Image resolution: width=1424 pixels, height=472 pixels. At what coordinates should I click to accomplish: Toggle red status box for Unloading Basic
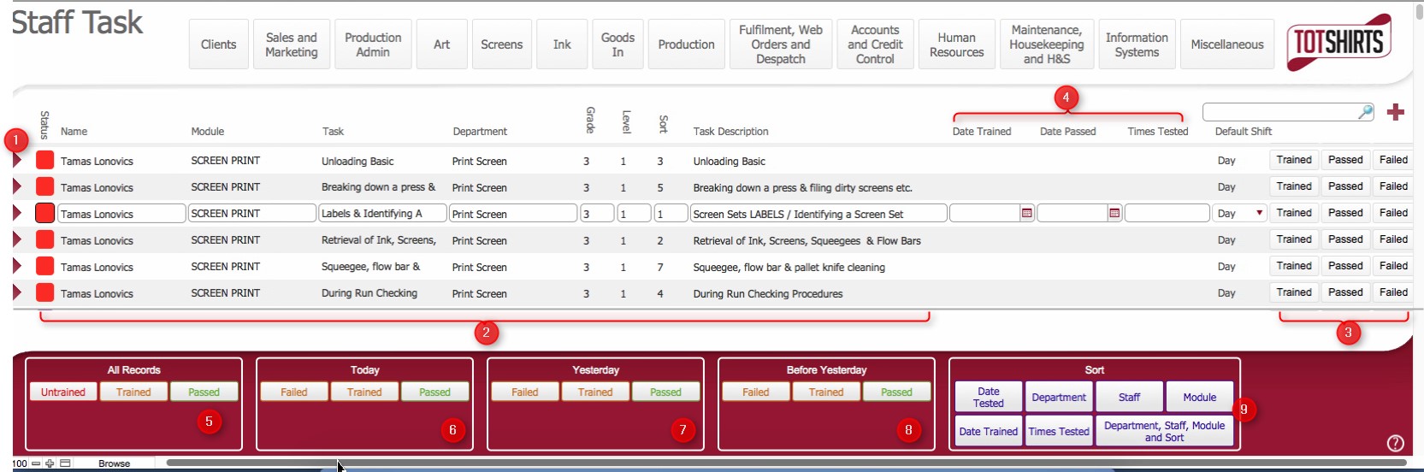tap(44, 161)
